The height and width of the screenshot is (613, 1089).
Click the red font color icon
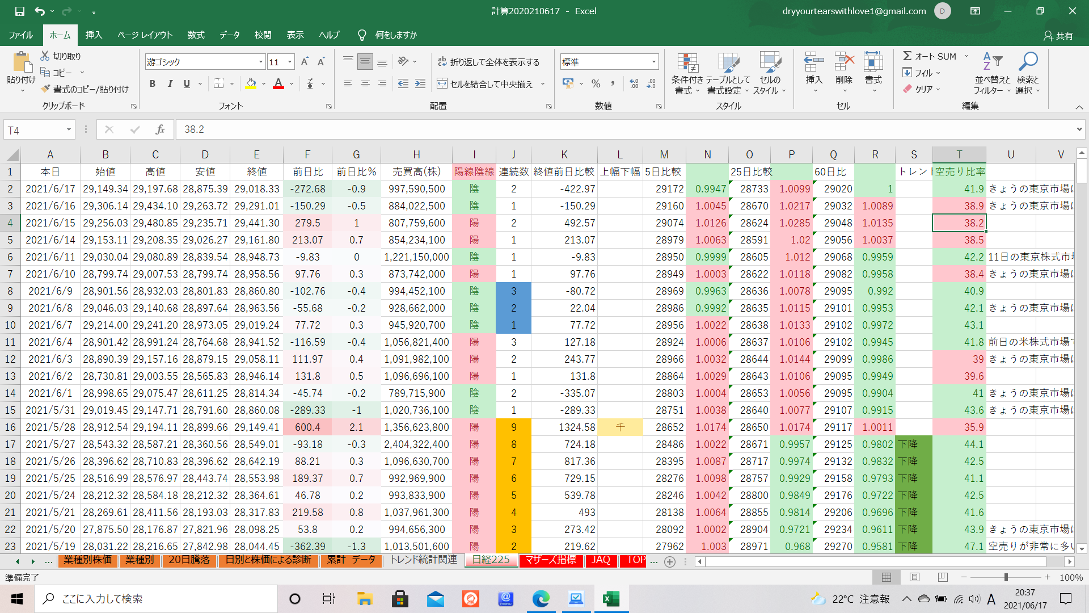click(x=278, y=83)
